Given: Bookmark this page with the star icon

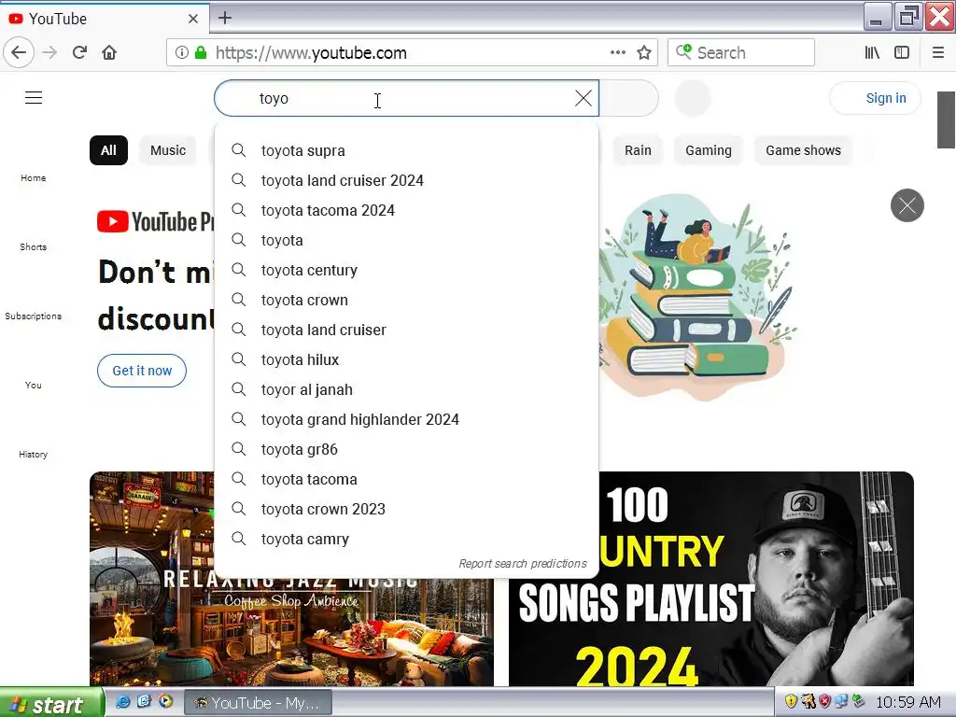Looking at the screenshot, I should tap(644, 52).
